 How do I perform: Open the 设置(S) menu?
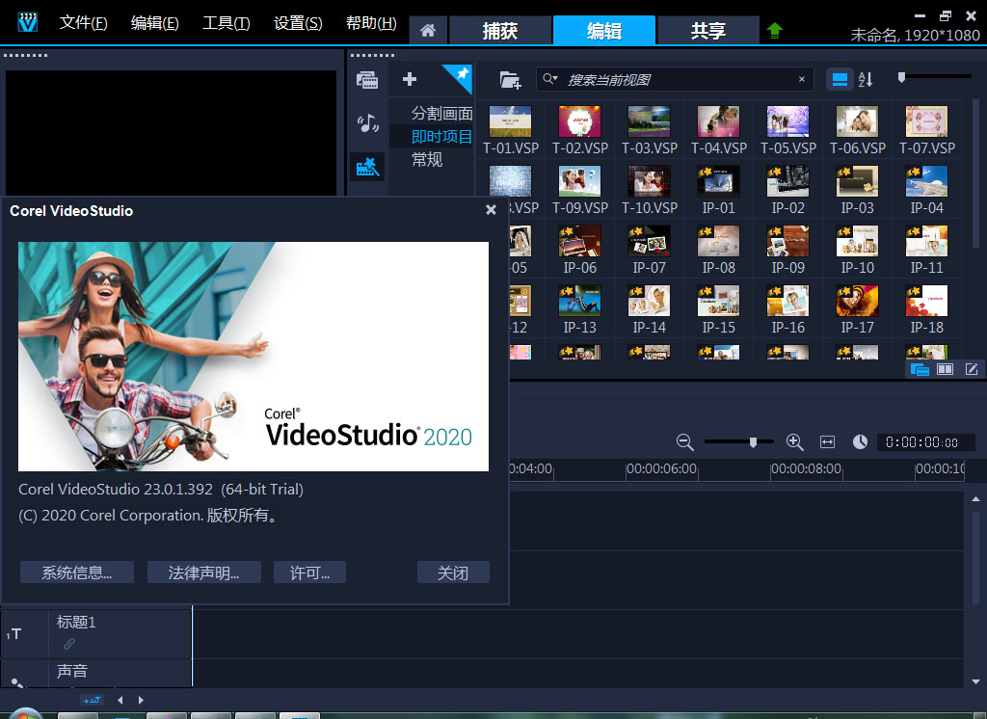[x=299, y=23]
